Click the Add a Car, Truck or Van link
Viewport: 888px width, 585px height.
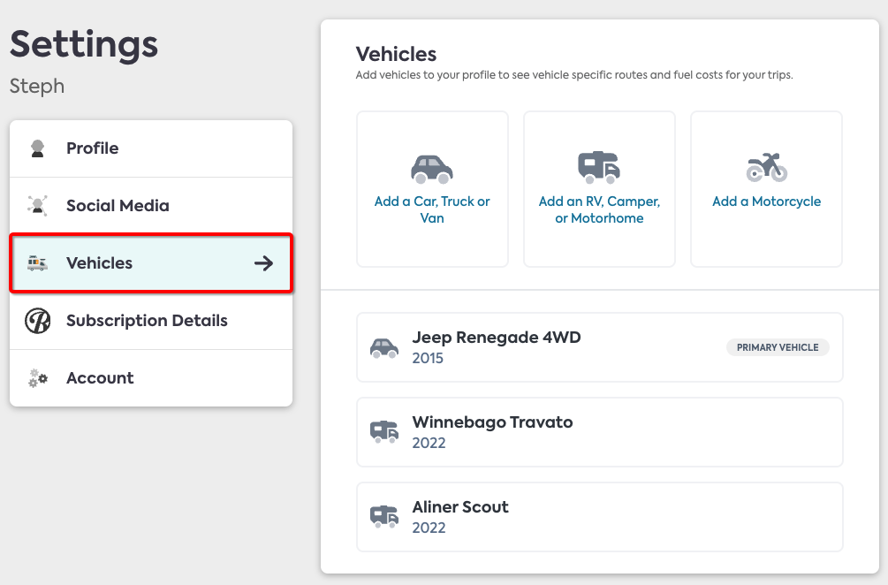click(x=432, y=209)
